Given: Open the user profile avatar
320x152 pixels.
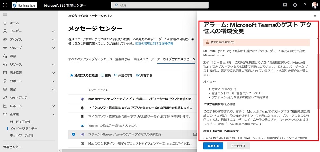Looking at the screenshot, I should (315, 5).
